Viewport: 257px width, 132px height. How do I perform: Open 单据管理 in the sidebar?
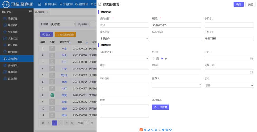click(x=17, y=72)
